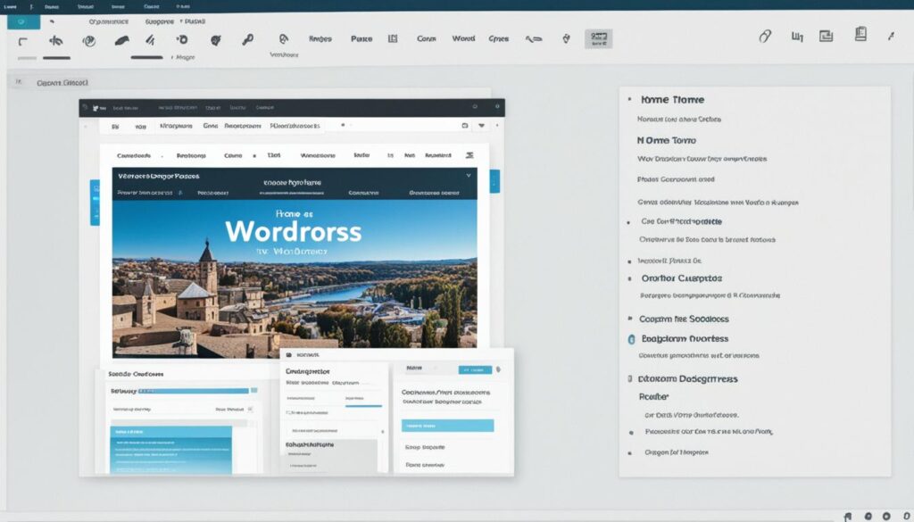Tick the checkbox in middle Ciodogpxtor panel
This screenshot has height=522, width=914.
tap(288, 412)
